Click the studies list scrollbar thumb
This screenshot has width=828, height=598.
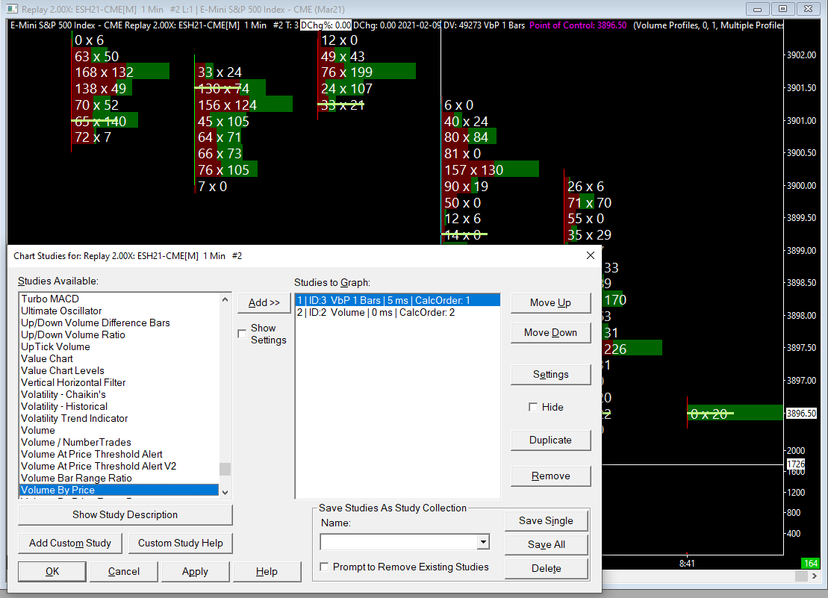(x=225, y=469)
